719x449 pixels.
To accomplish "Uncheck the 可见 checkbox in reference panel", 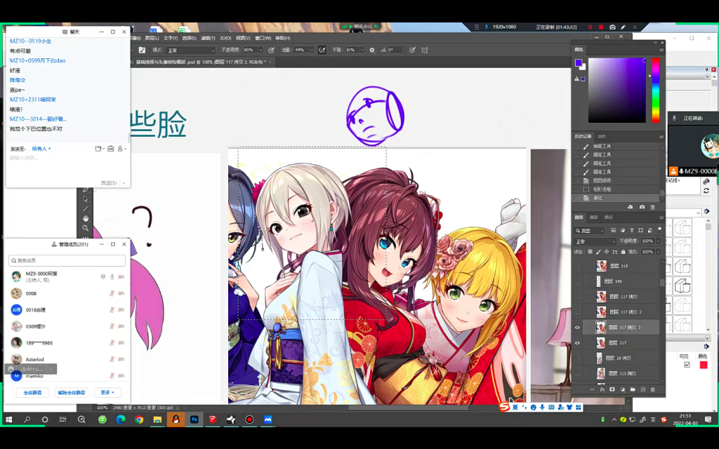I will coord(687,364).
